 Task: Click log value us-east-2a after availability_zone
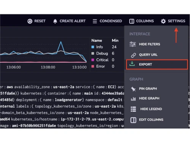click(x=63, y=87)
